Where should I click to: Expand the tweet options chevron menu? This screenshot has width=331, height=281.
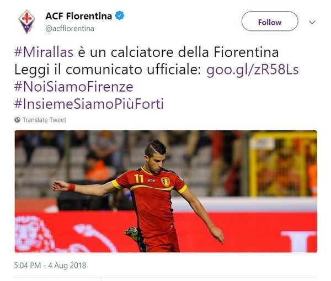[312, 22]
